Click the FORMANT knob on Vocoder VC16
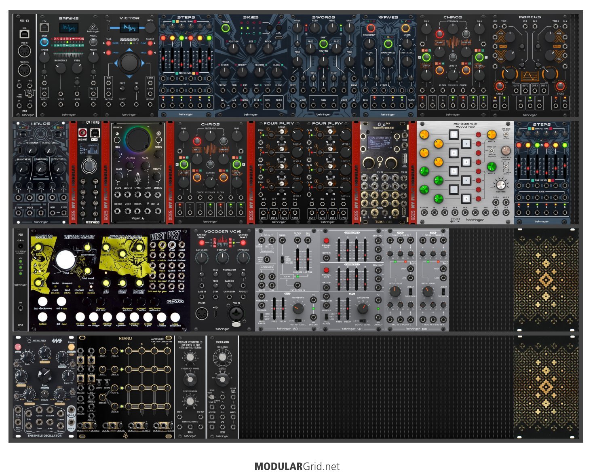 coord(223,258)
